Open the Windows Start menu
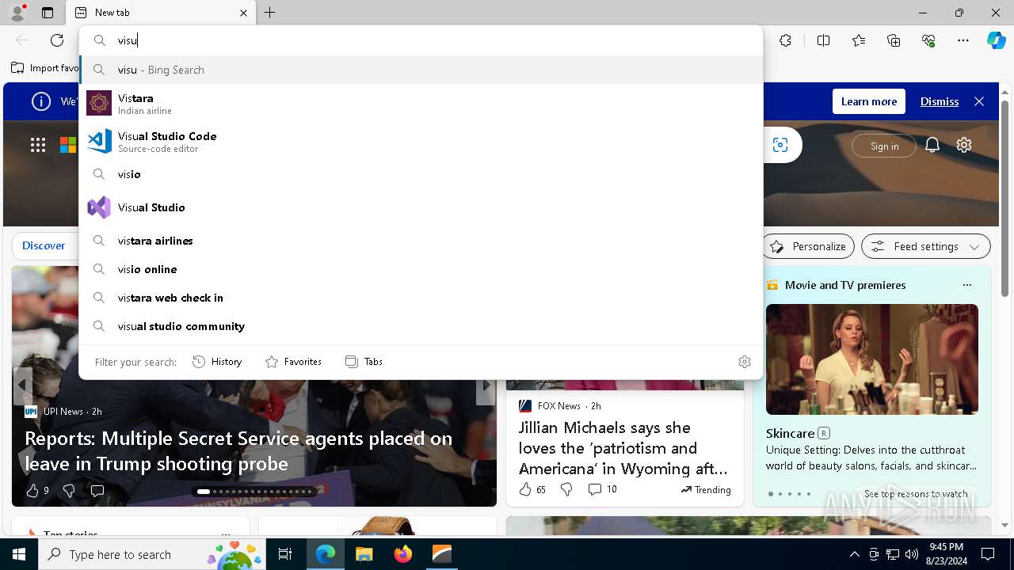 [19, 554]
